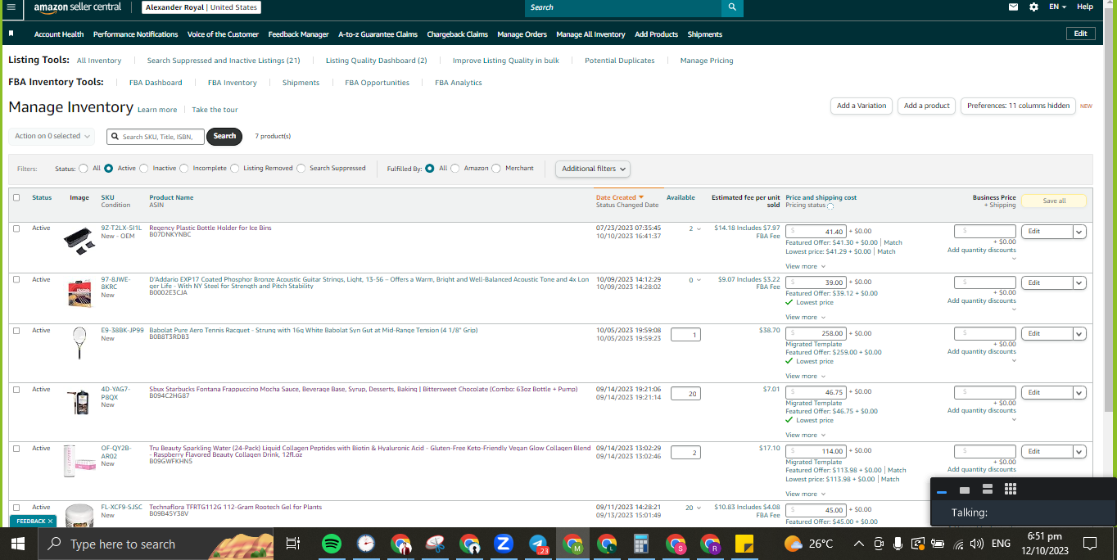Image resolution: width=1117 pixels, height=560 pixels.
Task: Switch Zoom mini window to single-tile view
Action: (x=965, y=490)
